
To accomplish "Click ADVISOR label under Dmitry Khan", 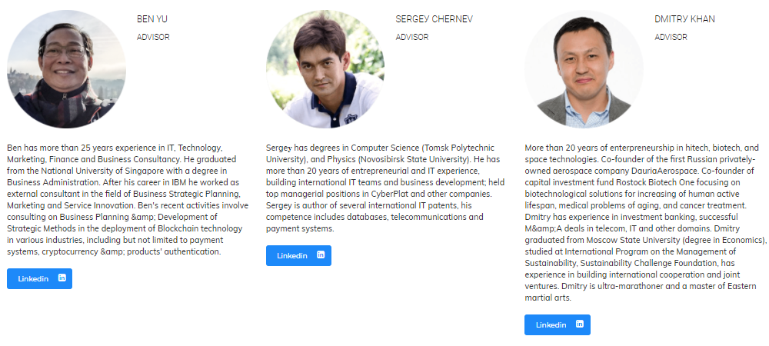I will (x=671, y=37).
